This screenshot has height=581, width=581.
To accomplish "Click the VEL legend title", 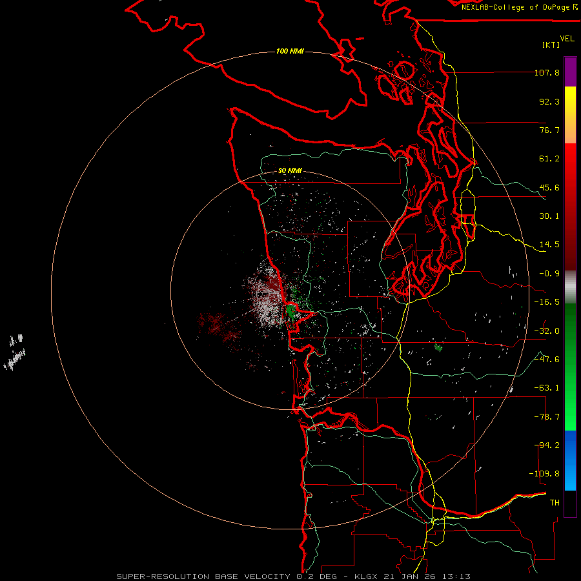I will pyautogui.click(x=567, y=39).
